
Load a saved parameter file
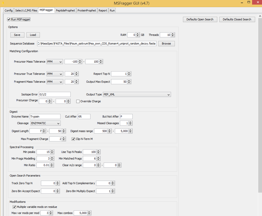pyautogui.click(x=33, y=35)
